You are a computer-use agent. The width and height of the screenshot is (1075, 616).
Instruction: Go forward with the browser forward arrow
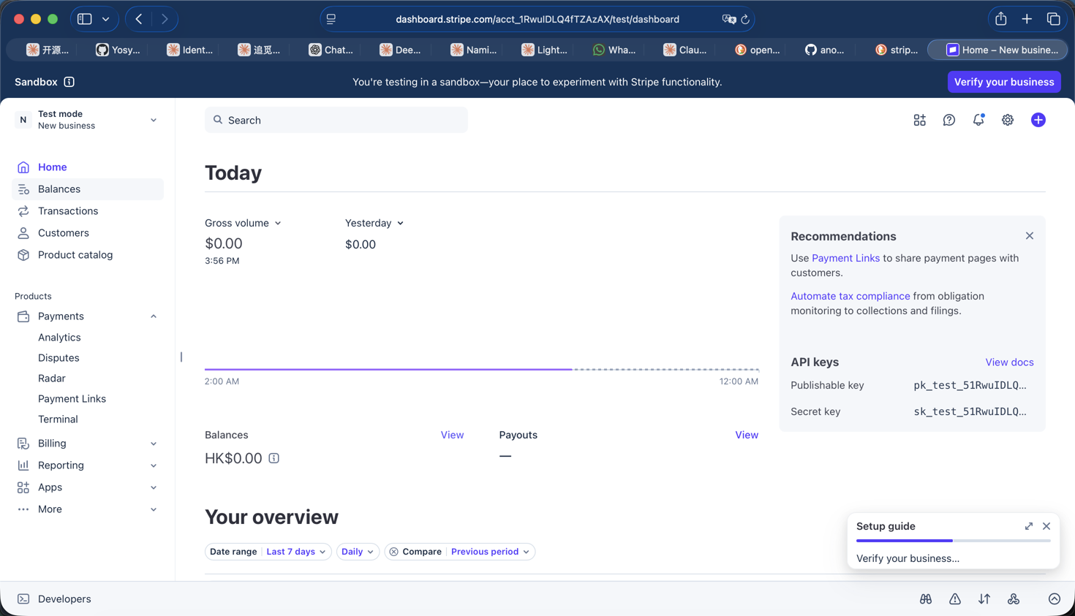tap(165, 19)
